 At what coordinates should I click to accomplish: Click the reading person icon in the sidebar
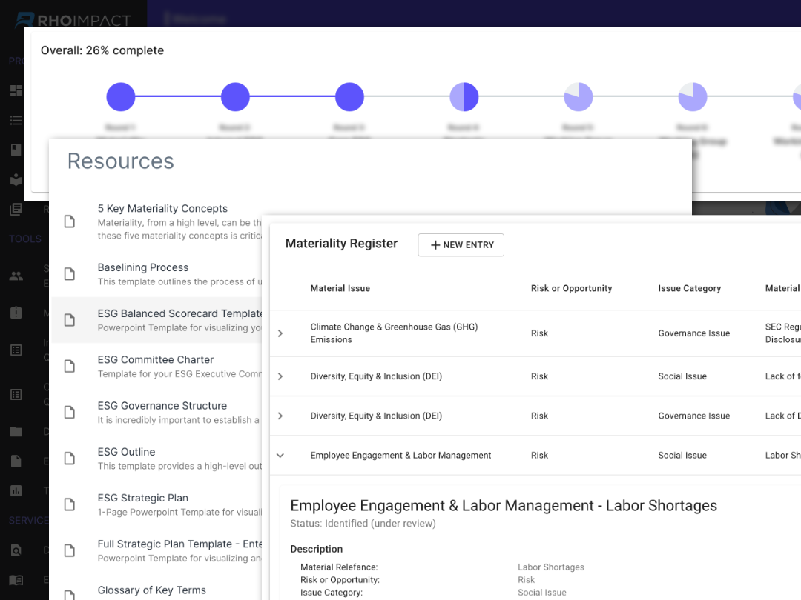(16, 179)
